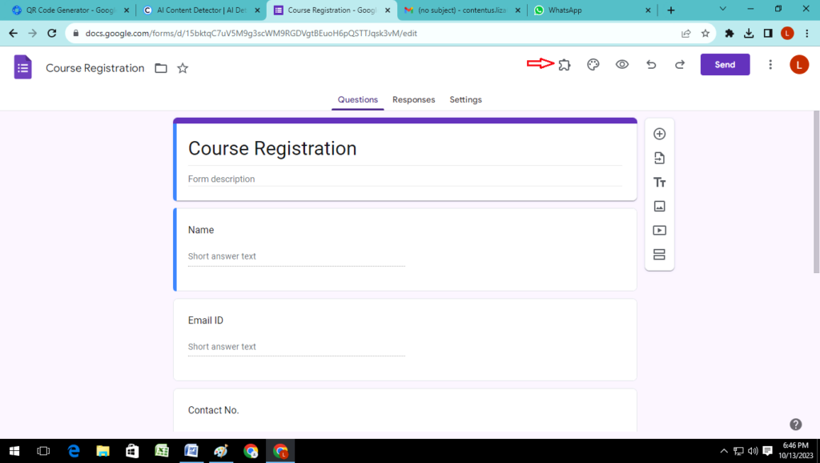Open the More options three-dot menu
The image size is (820, 463).
[x=770, y=65]
